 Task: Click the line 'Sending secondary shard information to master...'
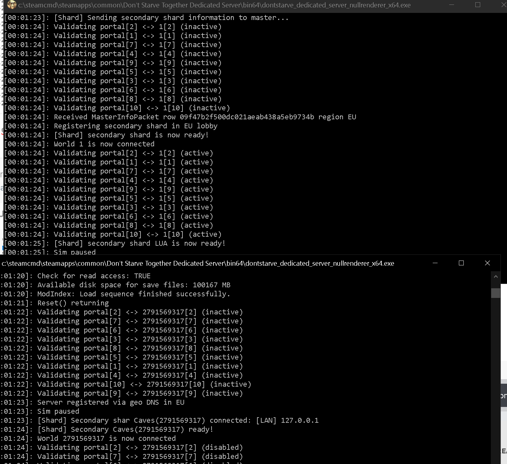tap(146, 18)
